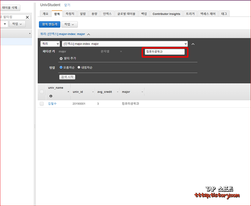Screen dimensions: 251x206
Task: Select 오름차순 ascending radio button
Action: click(x=61, y=67)
